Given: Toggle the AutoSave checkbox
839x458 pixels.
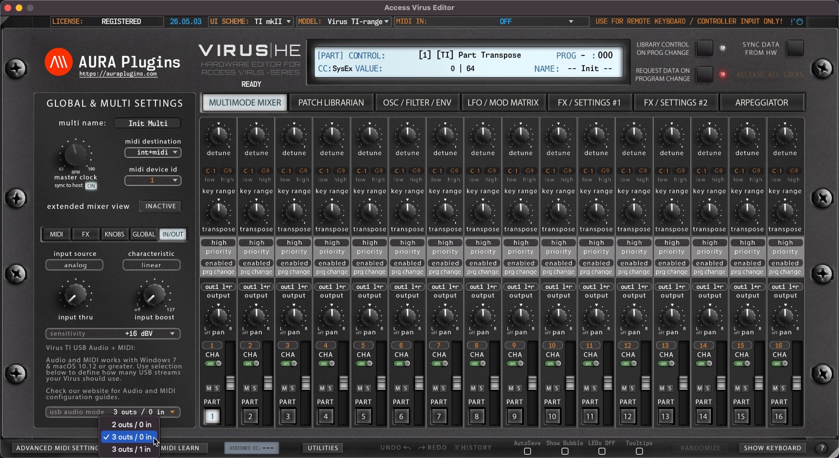Looking at the screenshot, I should click(527, 451).
